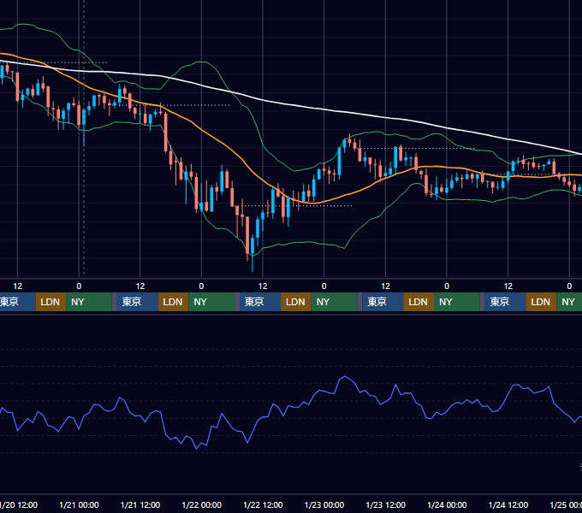Click the 1/24 00:00 date label
582x513 pixels.
tap(447, 504)
